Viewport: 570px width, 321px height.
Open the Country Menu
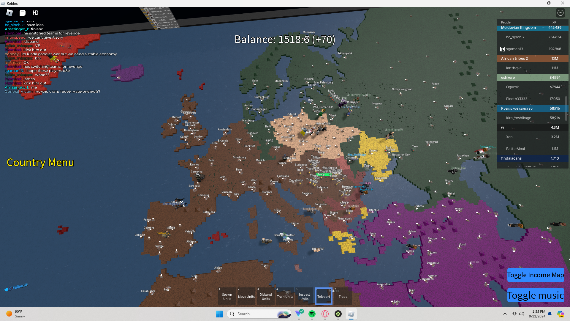coord(40,163)
